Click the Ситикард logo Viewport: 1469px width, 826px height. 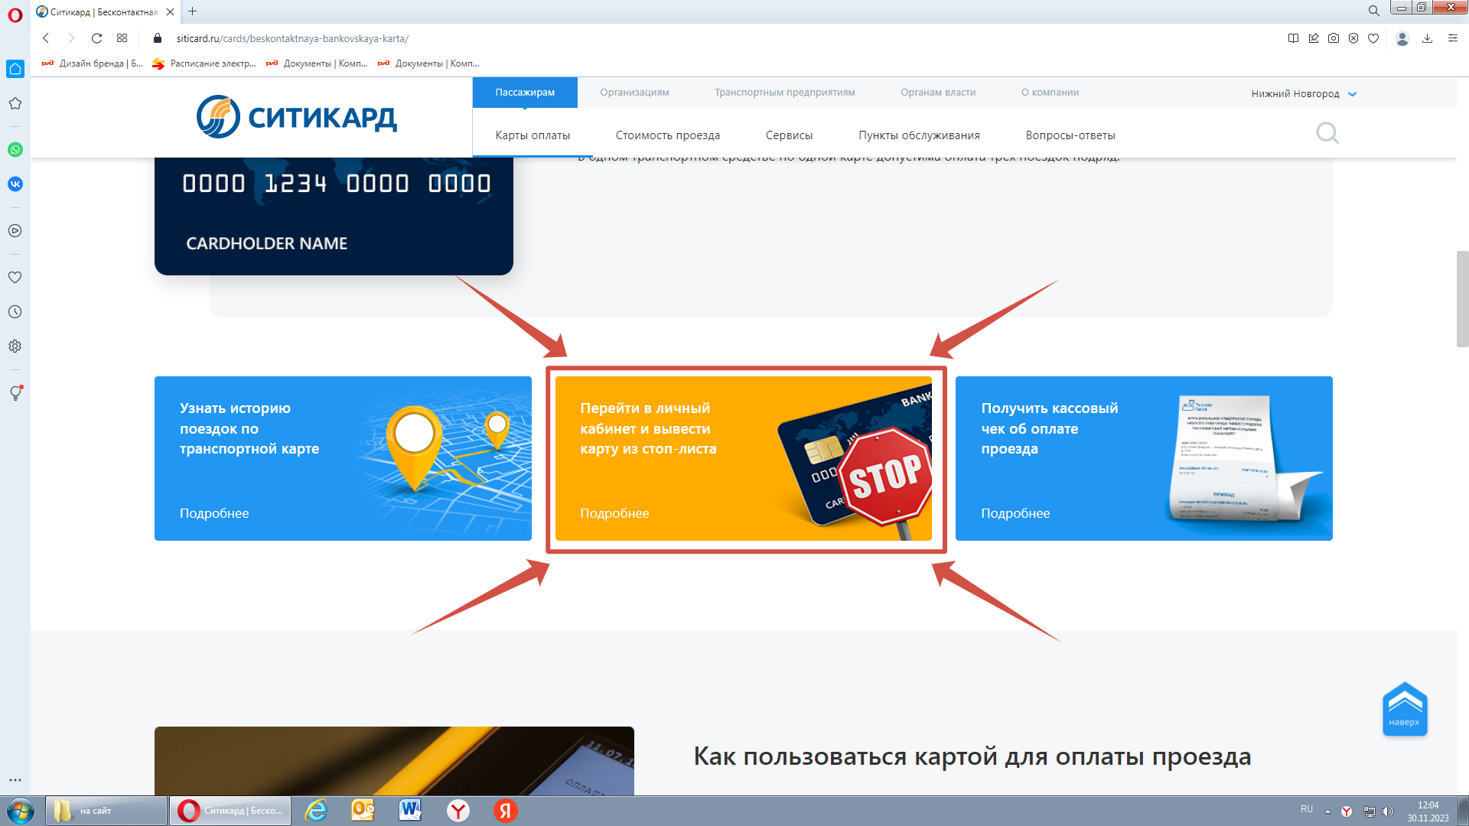(297, 117)
